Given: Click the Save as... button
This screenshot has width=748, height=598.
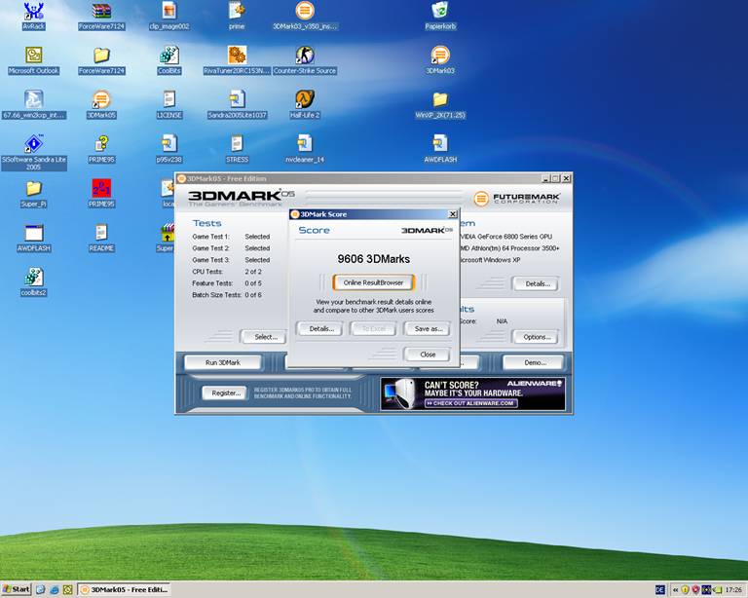Looking at the screenshot, I should (428, 328).
